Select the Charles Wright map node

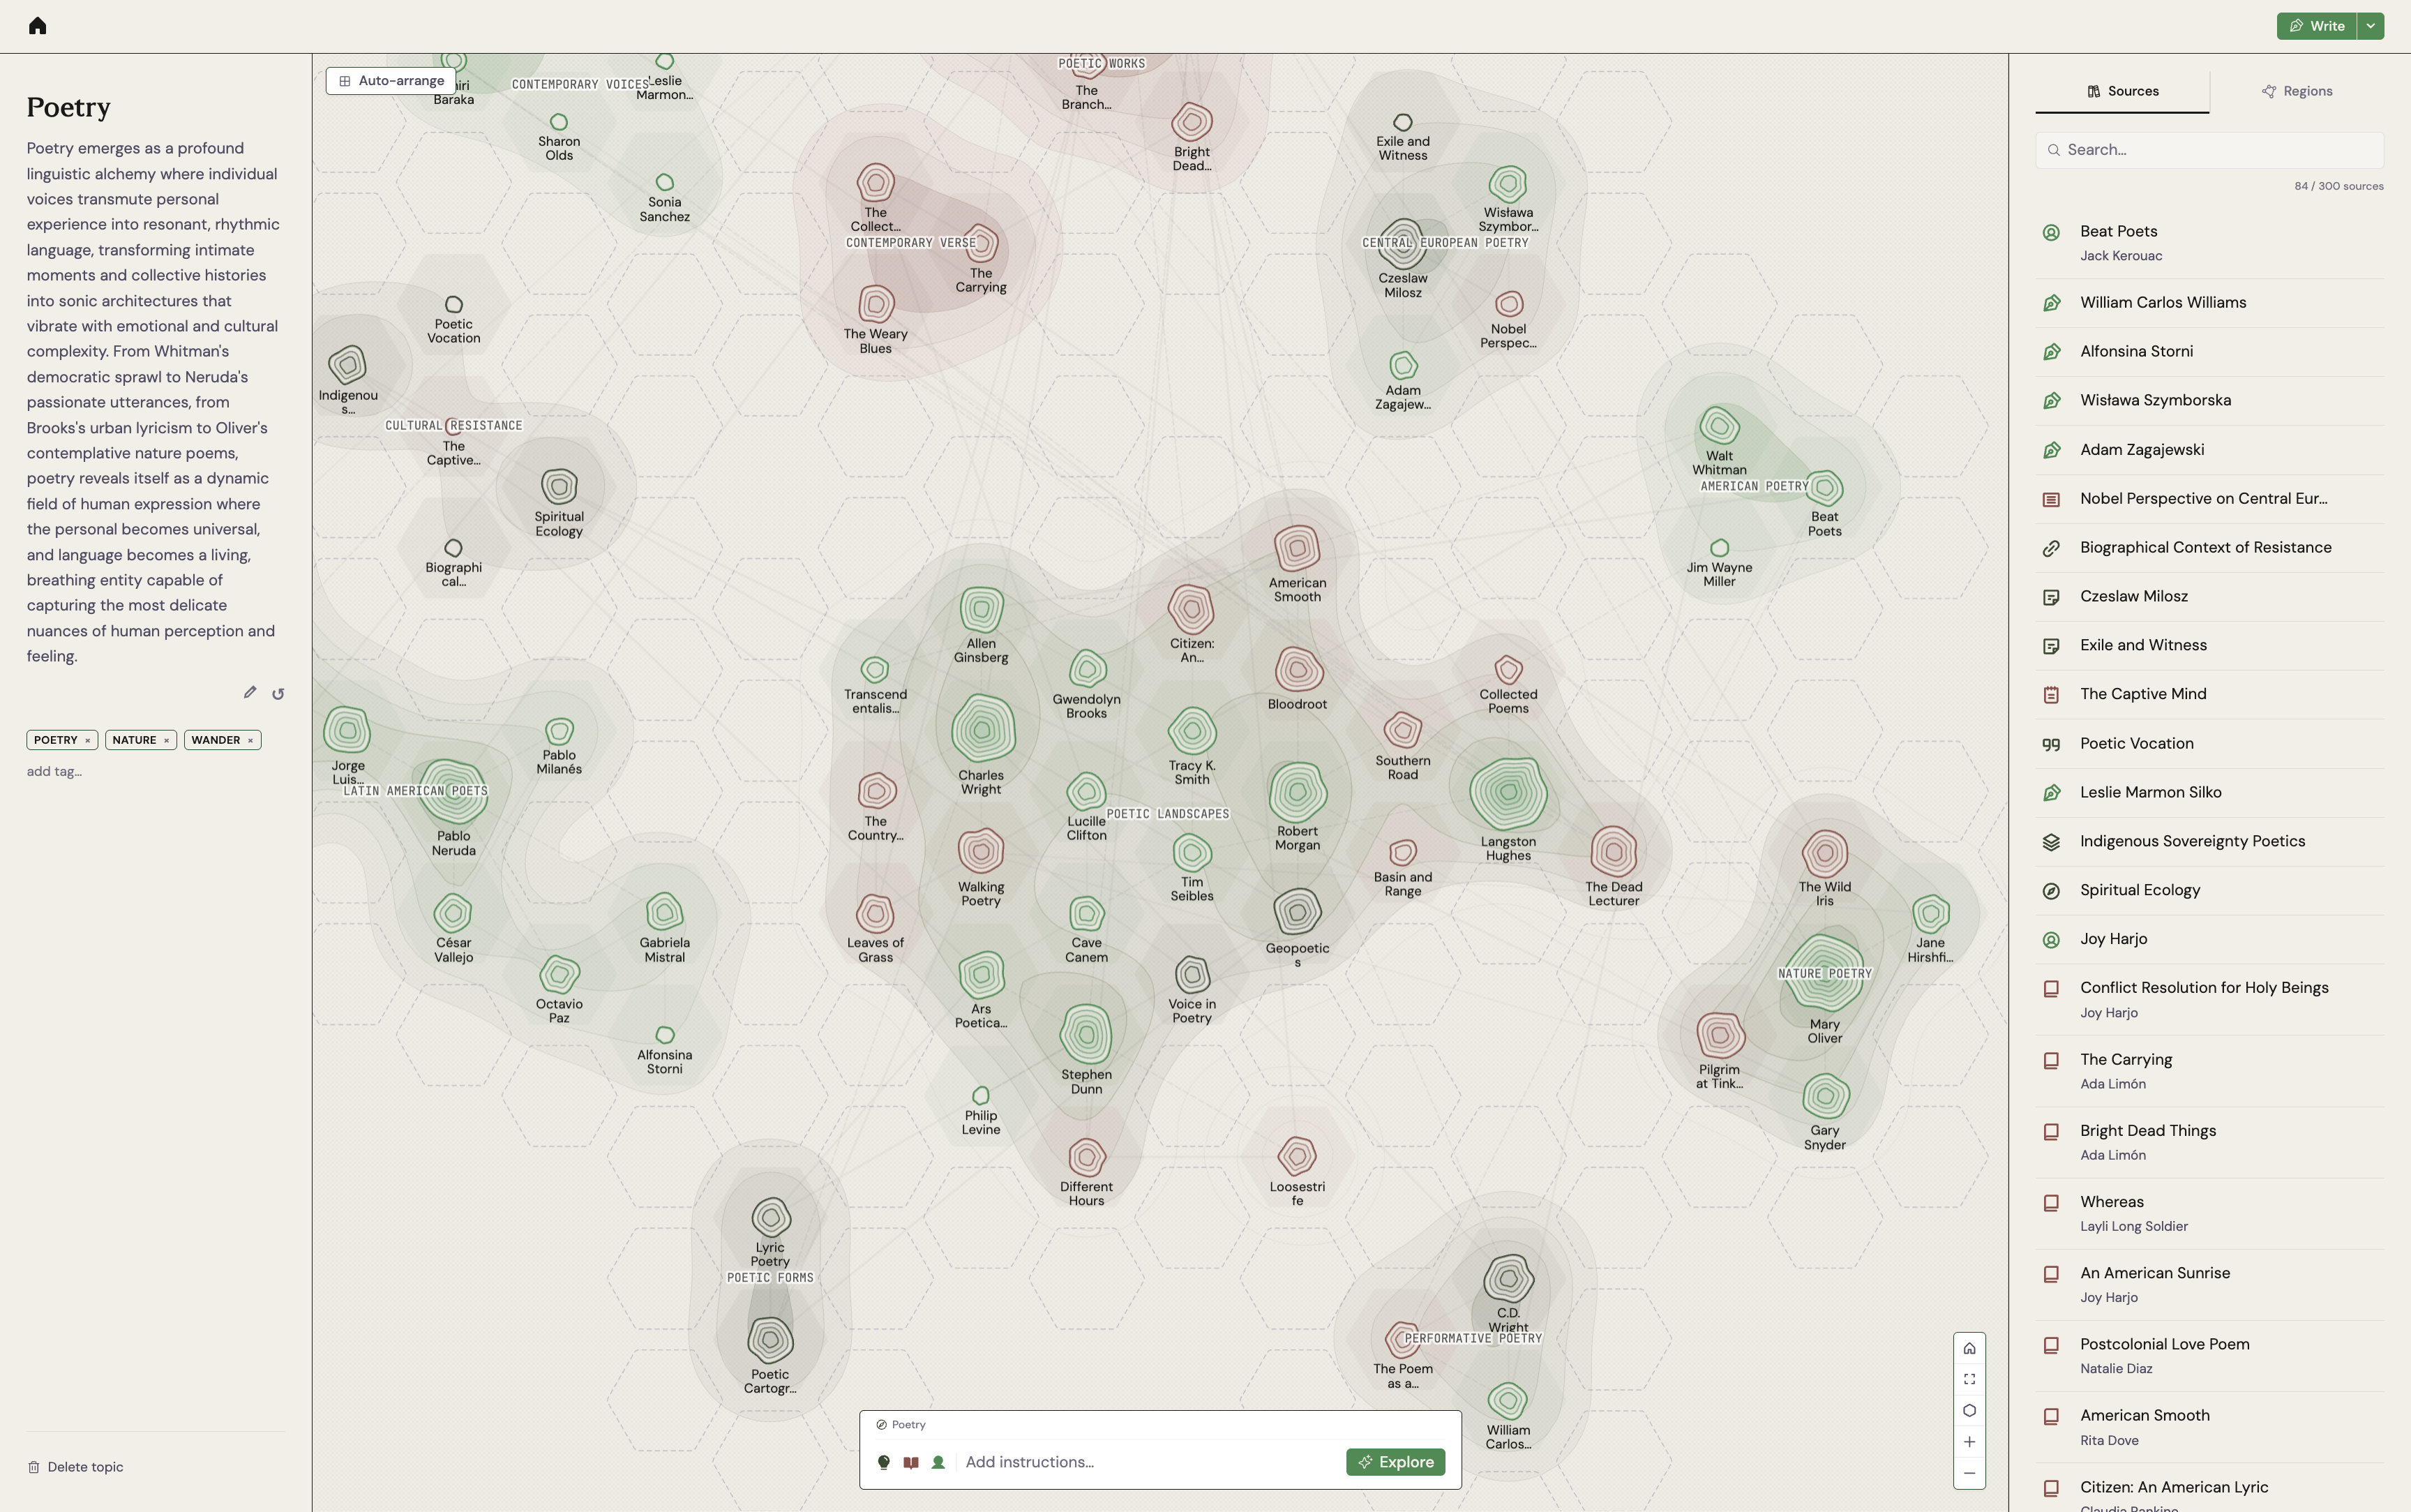coord(982,729)
